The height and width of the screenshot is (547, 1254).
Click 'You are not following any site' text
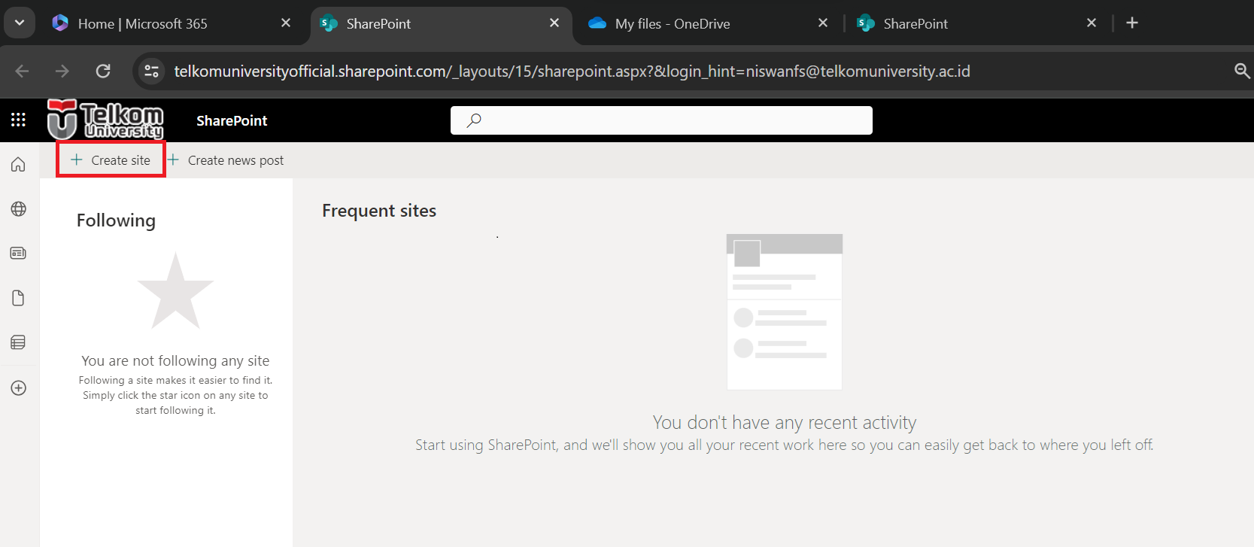175,361
